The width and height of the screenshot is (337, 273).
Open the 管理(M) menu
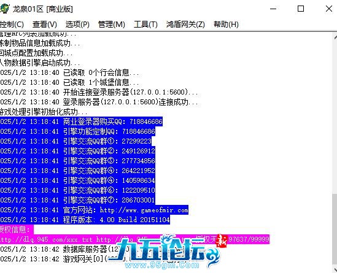(111, 25)
